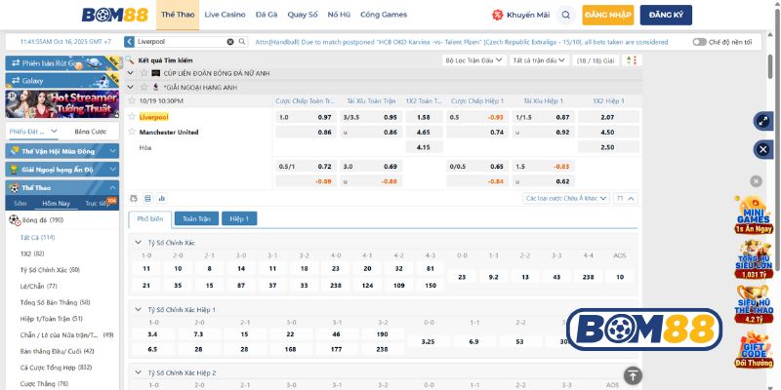
Task: Click the scroll-to-top arrow button
Action: point(633,375)
